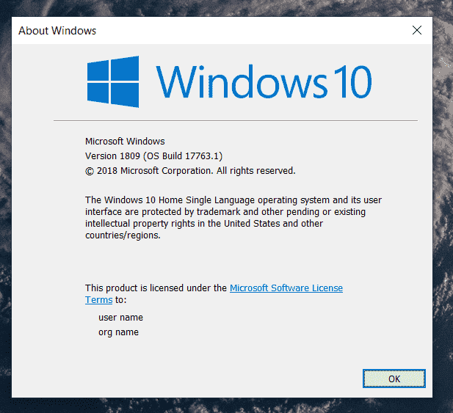Click the 2018 Microsoft Corporation copyright line
This screenshot has width=453, height=413.
pyautogui.click(x=190, y=171)
